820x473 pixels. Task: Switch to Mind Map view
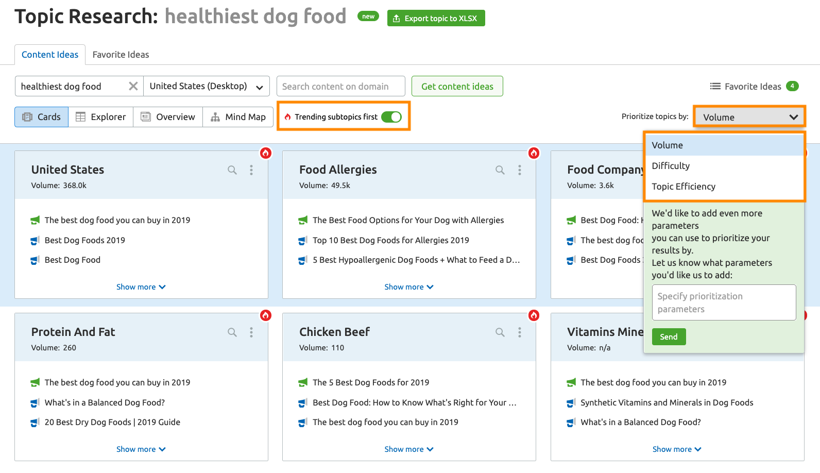click(x=238, y=117)
